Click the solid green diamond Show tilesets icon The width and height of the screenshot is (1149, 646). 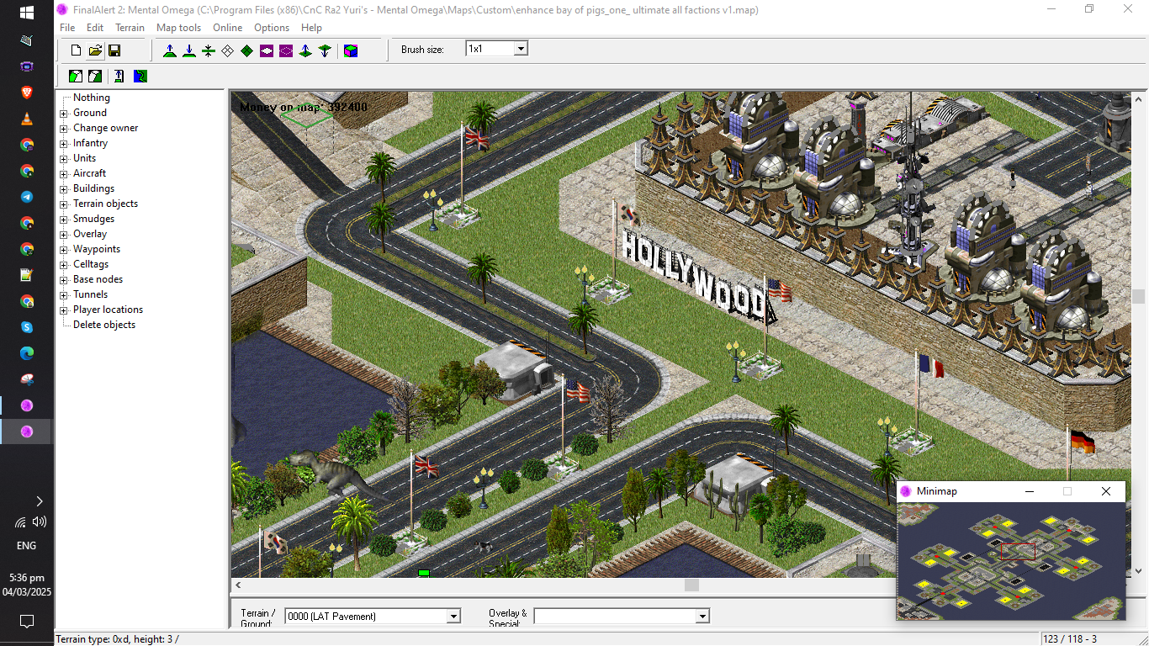click(x=246, y=50)
